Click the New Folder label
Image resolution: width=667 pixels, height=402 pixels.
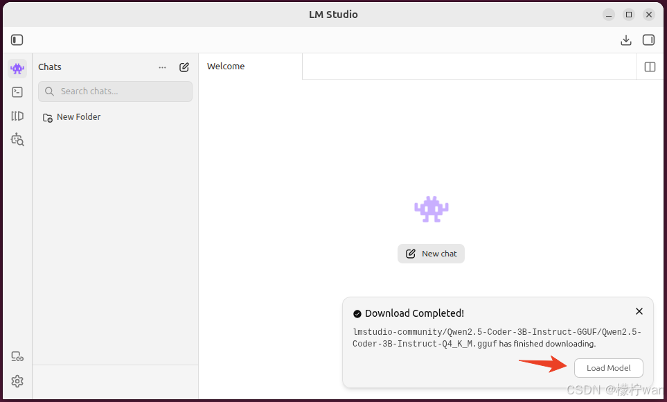[x=79, y=116]
